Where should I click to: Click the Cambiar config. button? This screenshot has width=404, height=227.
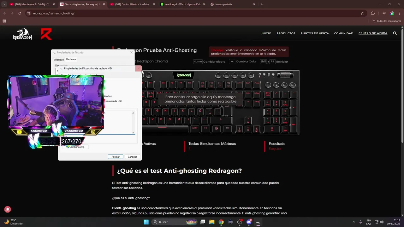pyautogui.click(x=76, y=147)
